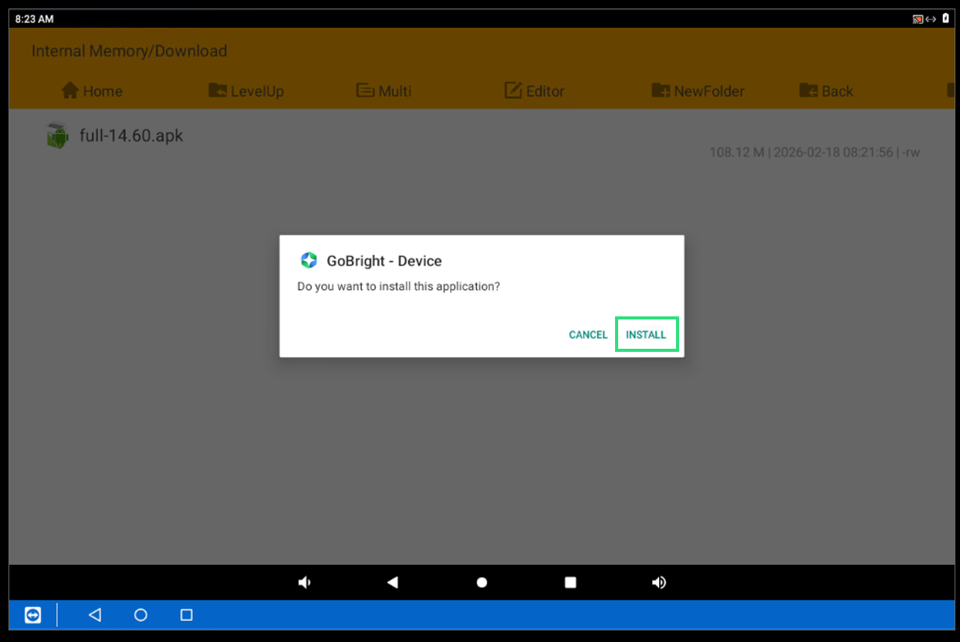960x642 pixels.
Task: Tap solid back triangle in black navigation bar
Action: click(393, 583)
